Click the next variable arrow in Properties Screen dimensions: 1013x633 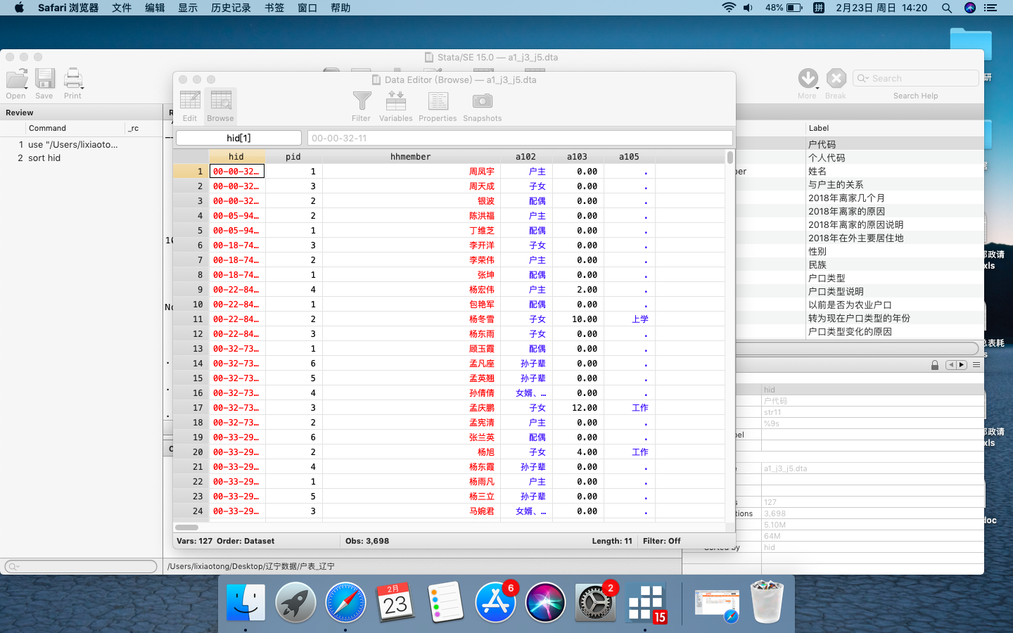click(x=961, y=365)
